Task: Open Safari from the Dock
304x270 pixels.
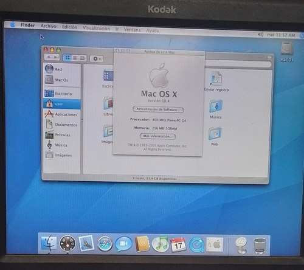Action: click(x=105, y=244)
